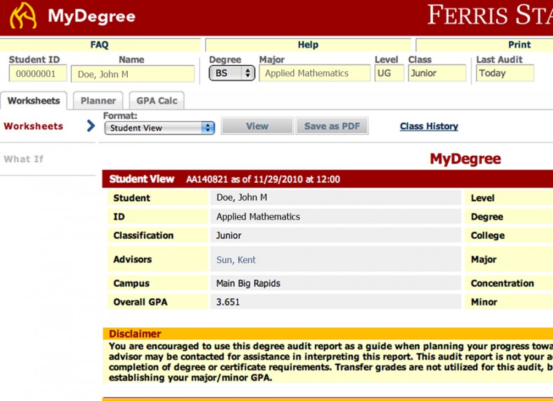Click advisor link Sun, Kent
The image size is (553, 401).
point(236,260)
